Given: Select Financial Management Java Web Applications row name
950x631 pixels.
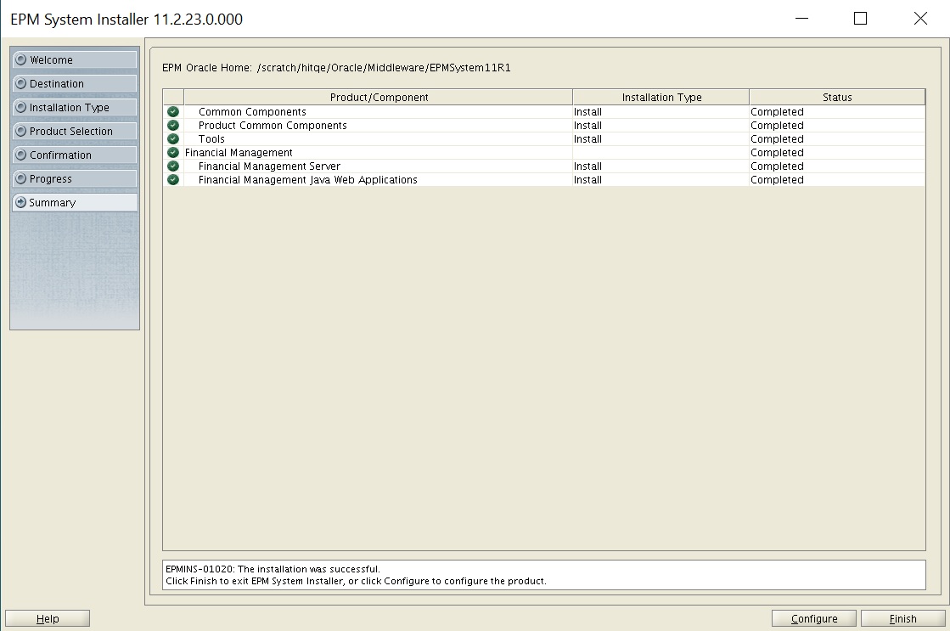Looking at the screenshot, I should [308, 179].
